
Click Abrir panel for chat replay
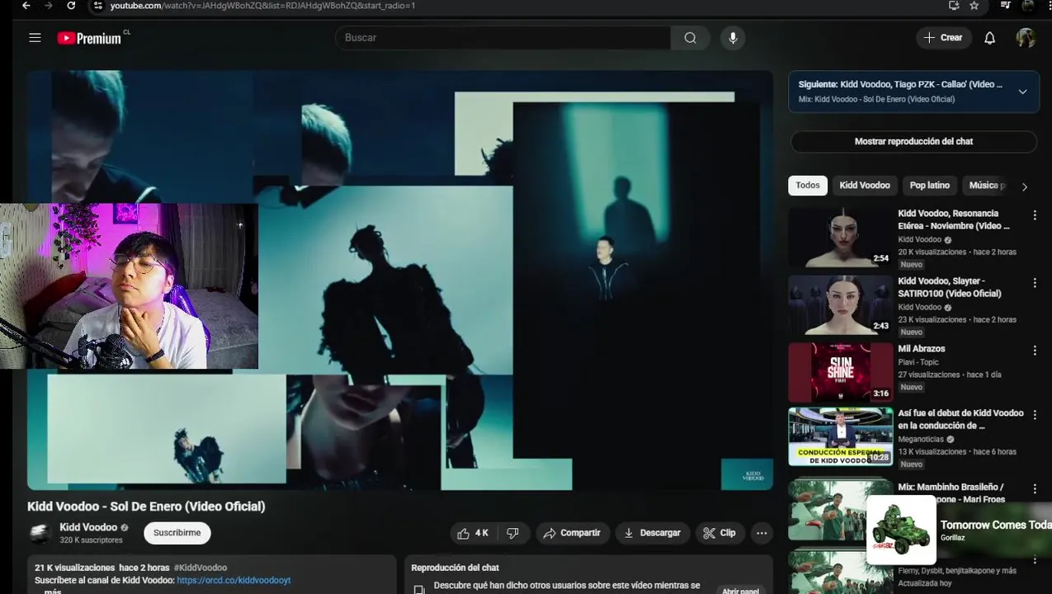point(740,591)
